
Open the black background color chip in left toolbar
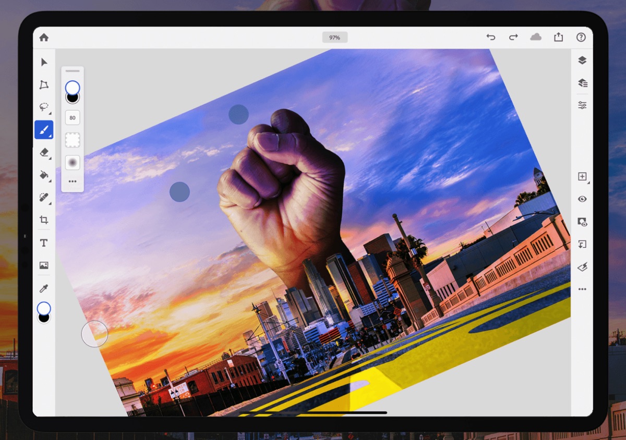coord(44,319)
